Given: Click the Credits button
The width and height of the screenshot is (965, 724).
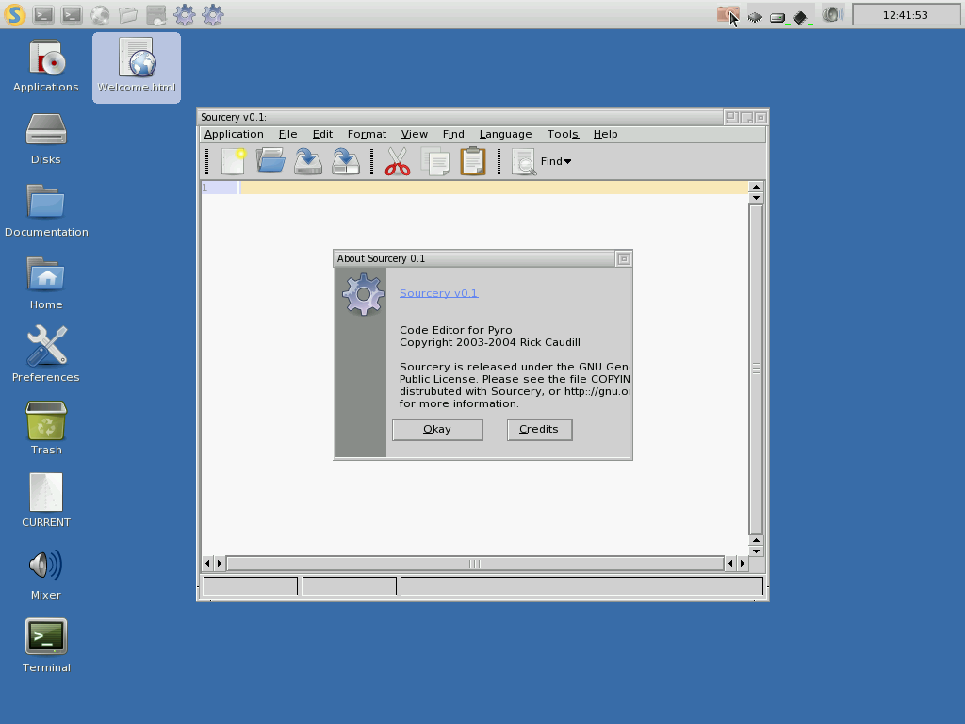Looking at the screenshot, I should [x=540, y=430].
